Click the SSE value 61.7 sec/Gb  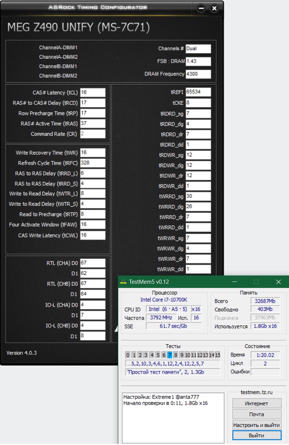[x=173, y=326]
